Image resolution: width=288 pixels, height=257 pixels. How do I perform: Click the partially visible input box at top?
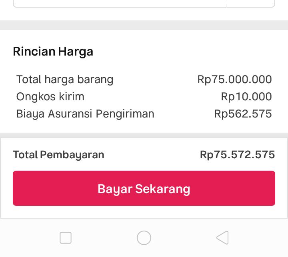pyautogui.click(x=120, y=3)
